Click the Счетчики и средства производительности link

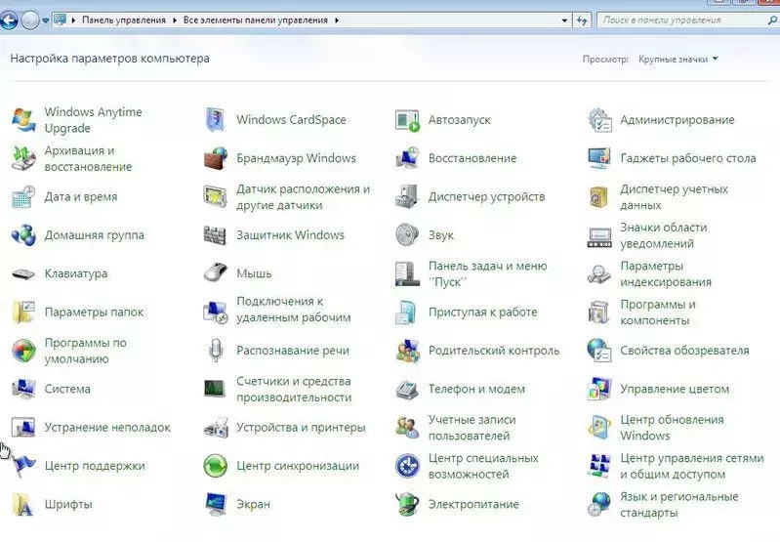click(x=294, y=390)
